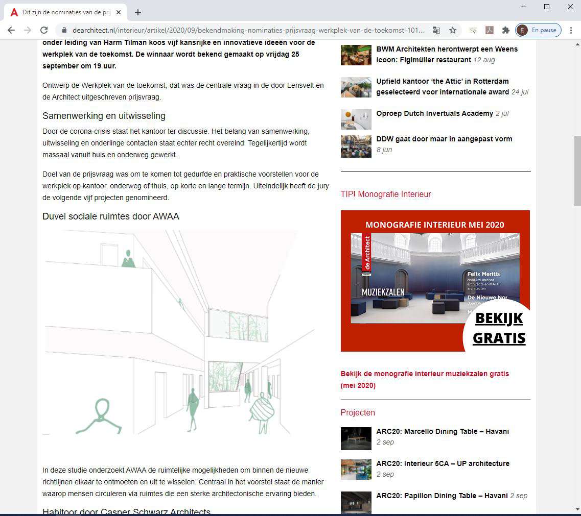Image resolution: width=581 pixels, height=516 pixels.
Task: Open a new tab with plus button
Action: click(137, 12)
